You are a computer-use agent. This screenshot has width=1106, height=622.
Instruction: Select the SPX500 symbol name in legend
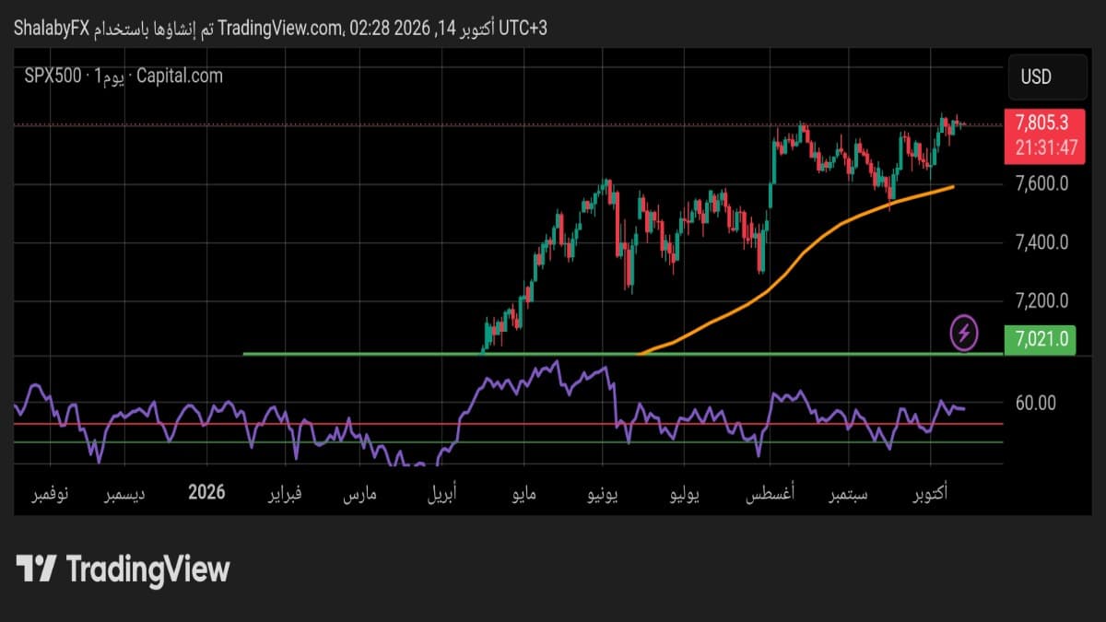(x=52, y=76)
